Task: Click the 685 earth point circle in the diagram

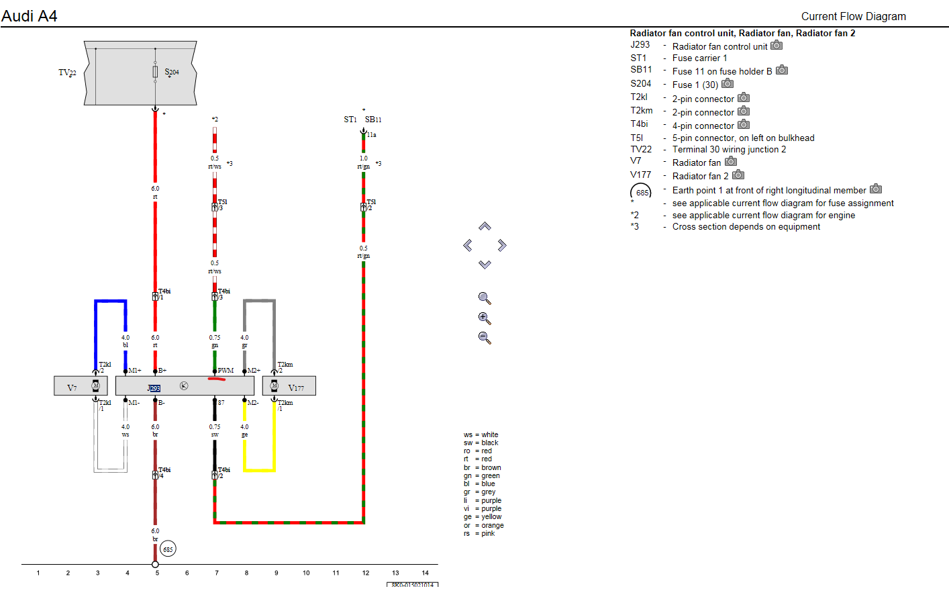Action: [x=168, y=549]
